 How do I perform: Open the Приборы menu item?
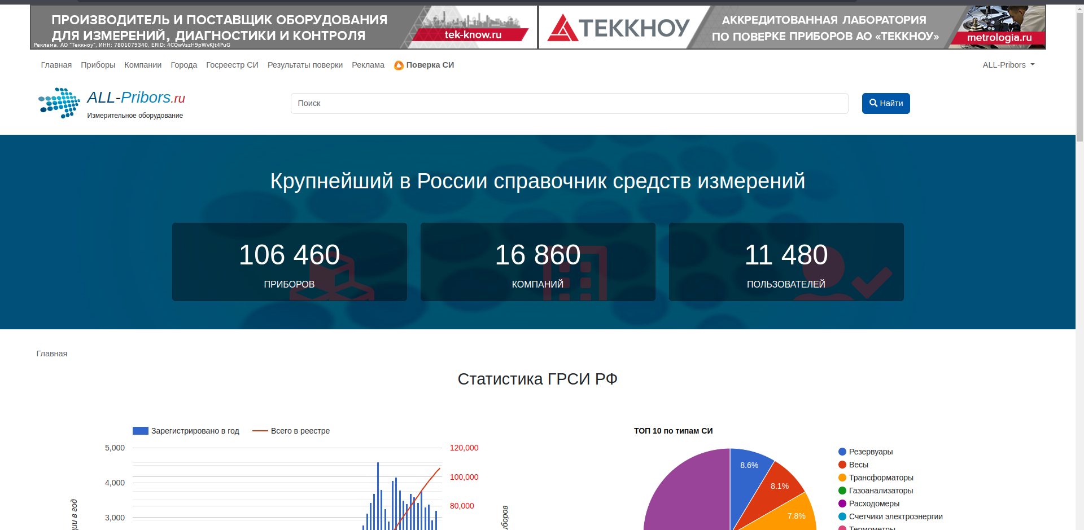pyautogui.click(x=98, y=65)
